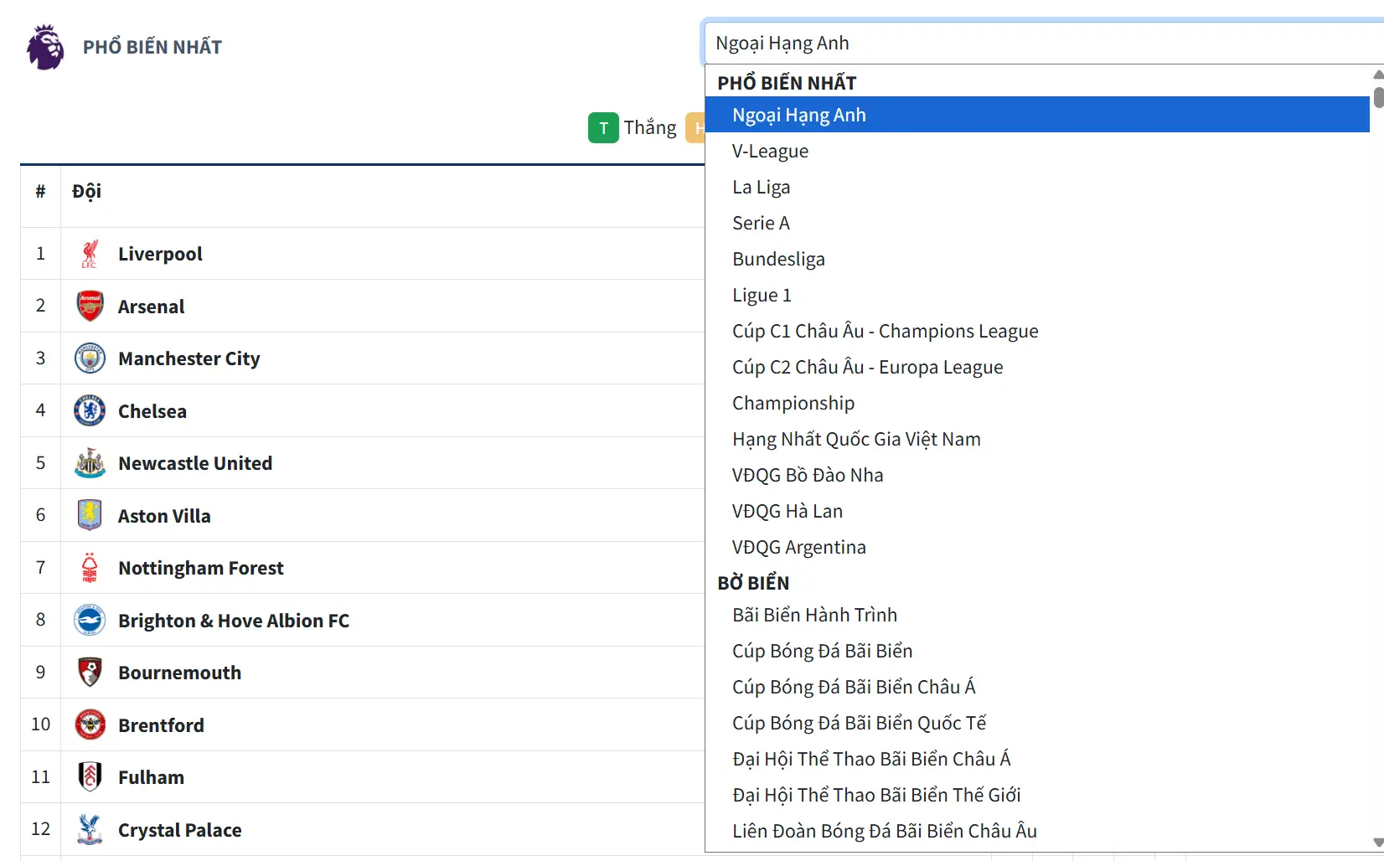Click the Đội column header
Screen dimensions: 1384x861
(x=86, y=192)
